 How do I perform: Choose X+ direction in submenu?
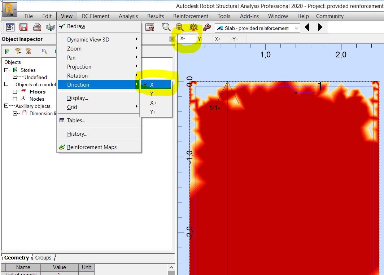(x=156, y=102)
